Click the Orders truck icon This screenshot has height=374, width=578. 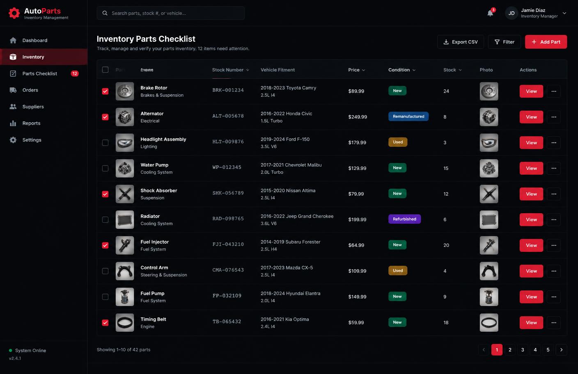13,90
